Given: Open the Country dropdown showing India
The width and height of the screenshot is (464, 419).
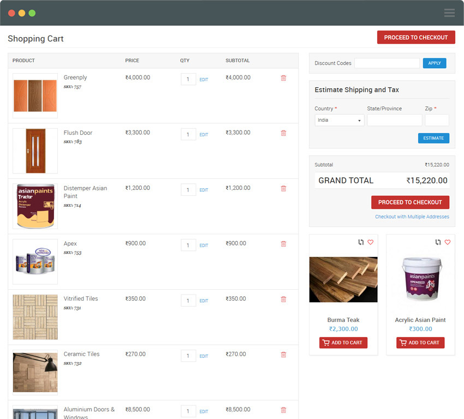Looking at the screenshot, I should tap(339, 120).
